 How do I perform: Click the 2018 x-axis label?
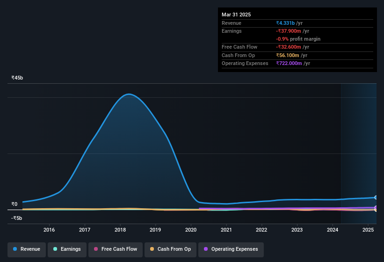120,230
